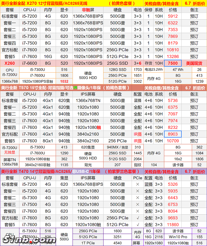This screenshot has height=246, width=207.
Task: Select the 1T PCIe storage cell
Action: click(x=87, y=243)
